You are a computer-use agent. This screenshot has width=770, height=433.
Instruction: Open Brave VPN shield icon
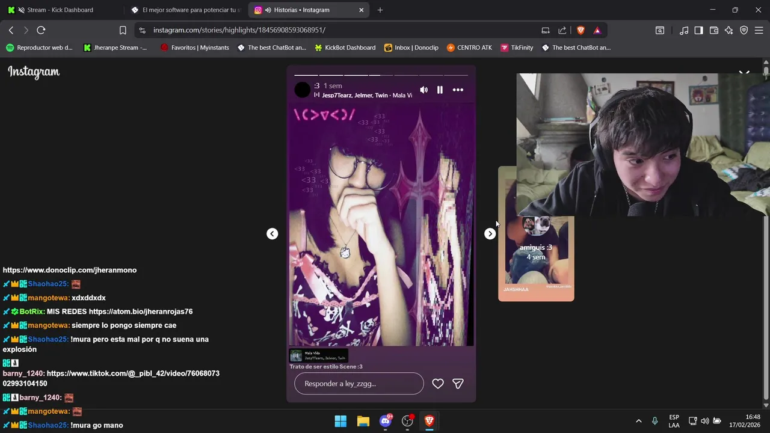tap(744, 30)
